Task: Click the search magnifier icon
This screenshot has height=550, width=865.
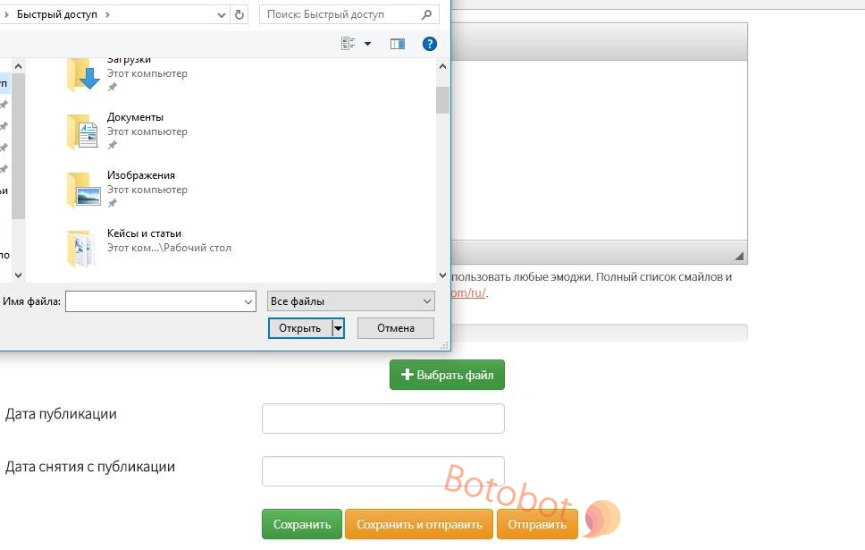Action: click(x=426, y=14)
